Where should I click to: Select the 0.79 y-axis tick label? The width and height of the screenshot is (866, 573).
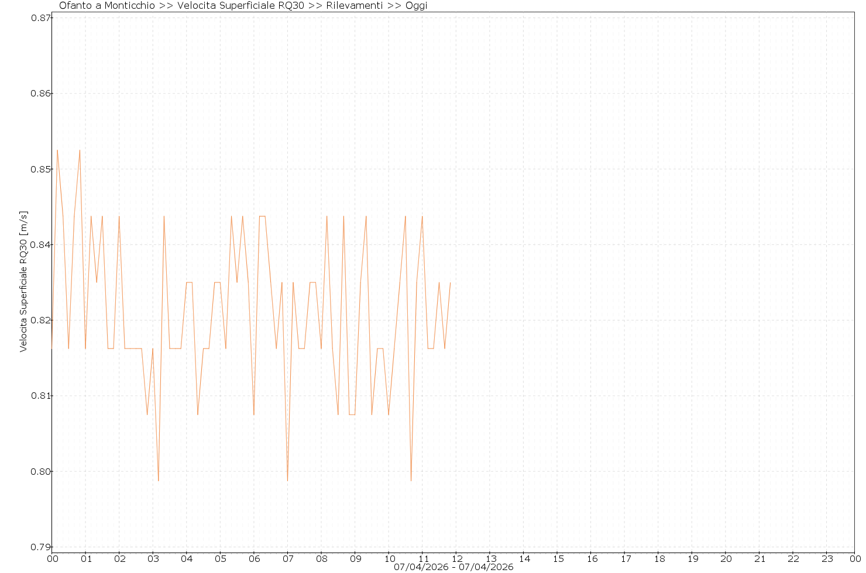41,547
